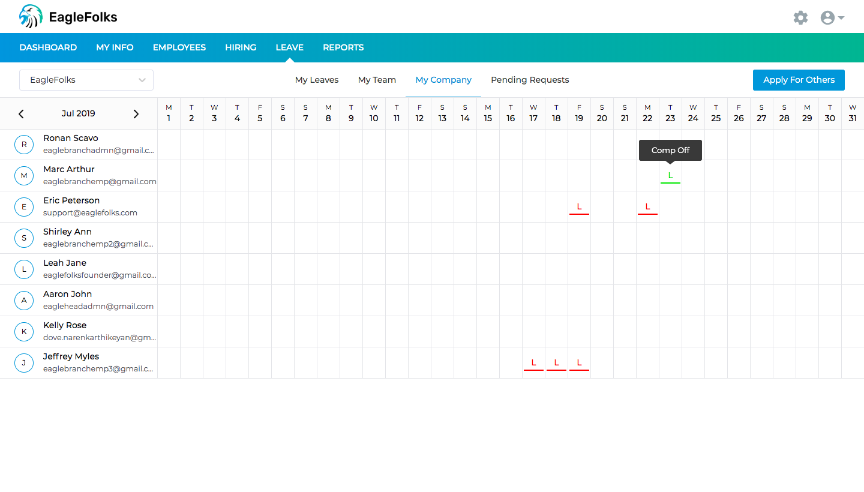Screen dimensions: 864x492
Task: Click the Tuesday 23 date header
Action: [670, 113]
